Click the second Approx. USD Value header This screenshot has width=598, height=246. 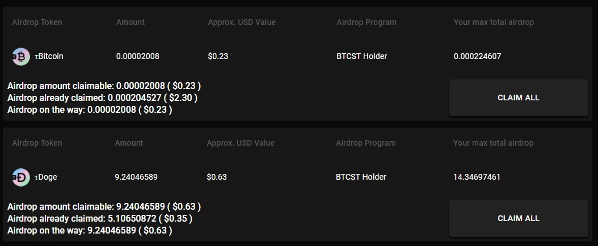(240, 143)
